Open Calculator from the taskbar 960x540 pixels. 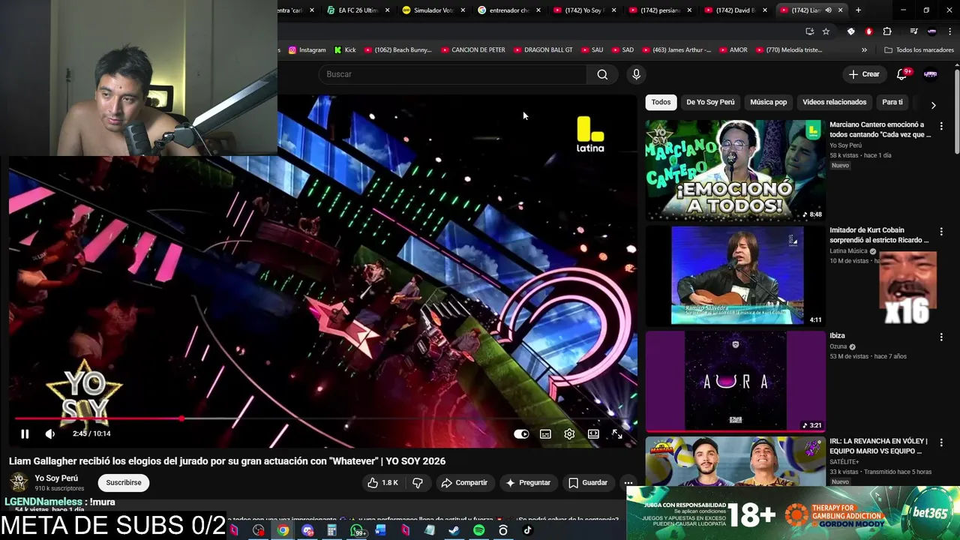331,530
